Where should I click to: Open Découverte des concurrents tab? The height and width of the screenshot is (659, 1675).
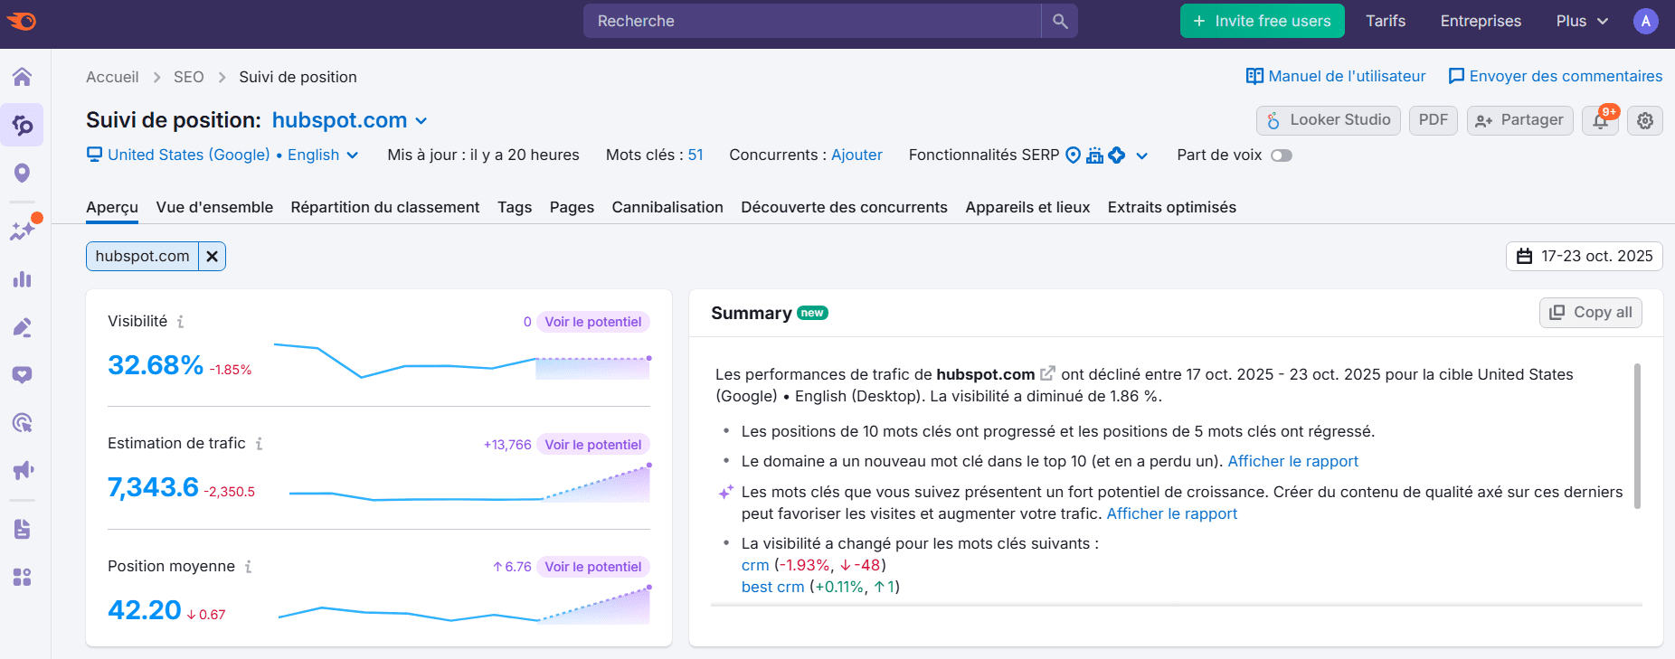click(x=844, y=208)
